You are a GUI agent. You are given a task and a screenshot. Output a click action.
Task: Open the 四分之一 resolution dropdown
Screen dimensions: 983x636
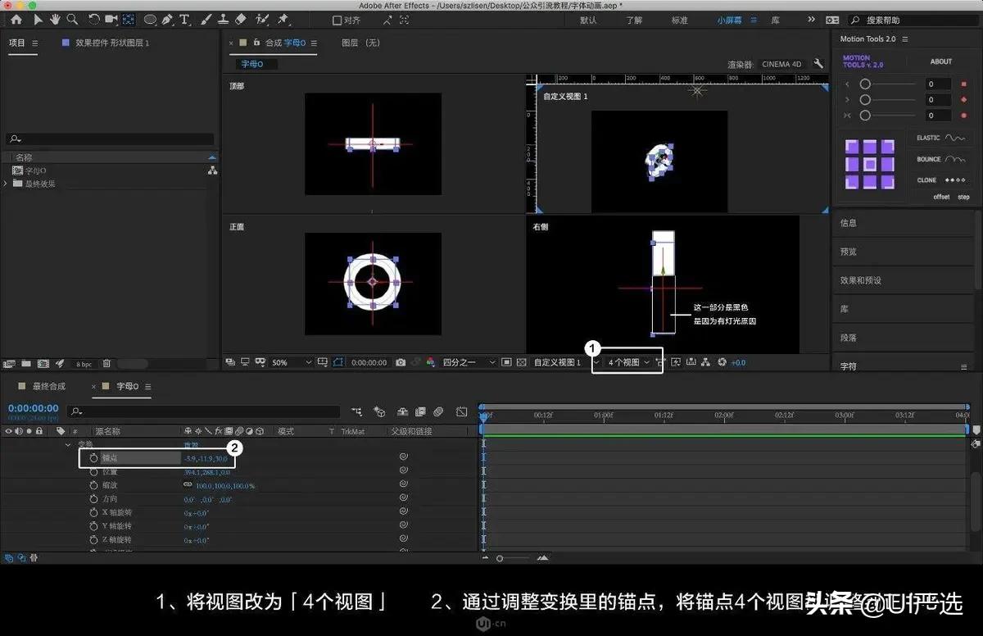461,361
